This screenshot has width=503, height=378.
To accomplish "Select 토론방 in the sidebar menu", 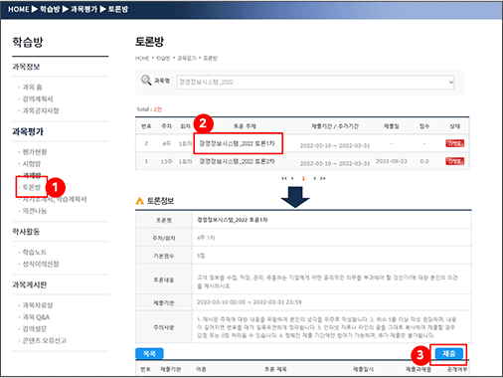I will 32,187.
